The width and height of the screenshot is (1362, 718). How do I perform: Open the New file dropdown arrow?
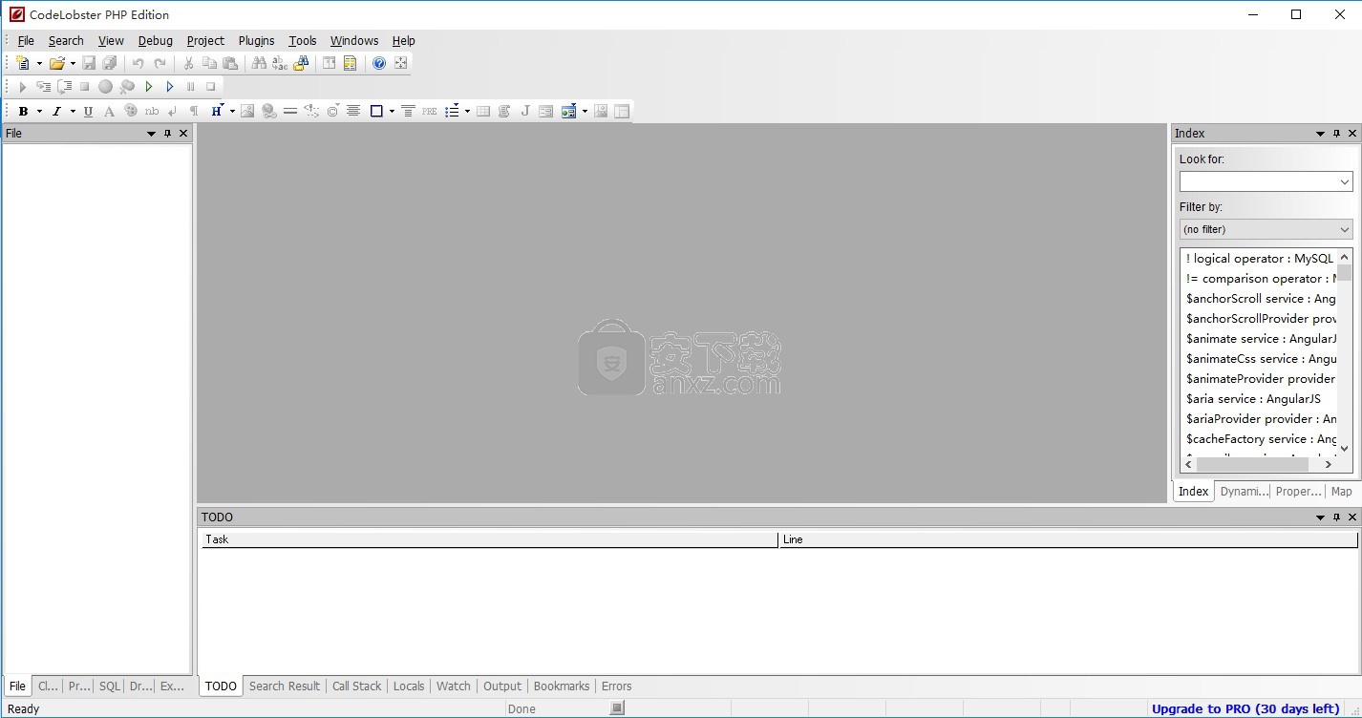[39, 63]
